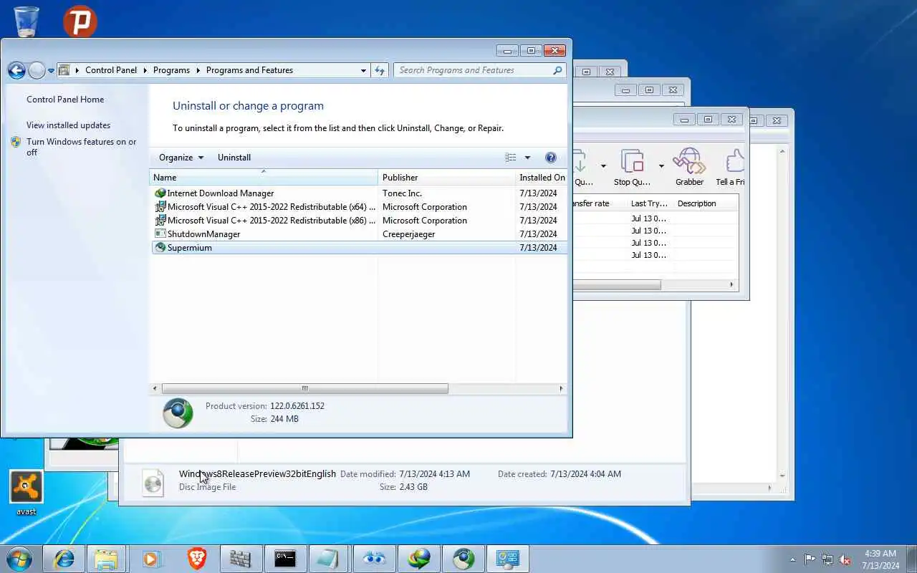Select the Internet Download Manager program icon
This screenshot has width=917, height=573.
click(160, 193)
